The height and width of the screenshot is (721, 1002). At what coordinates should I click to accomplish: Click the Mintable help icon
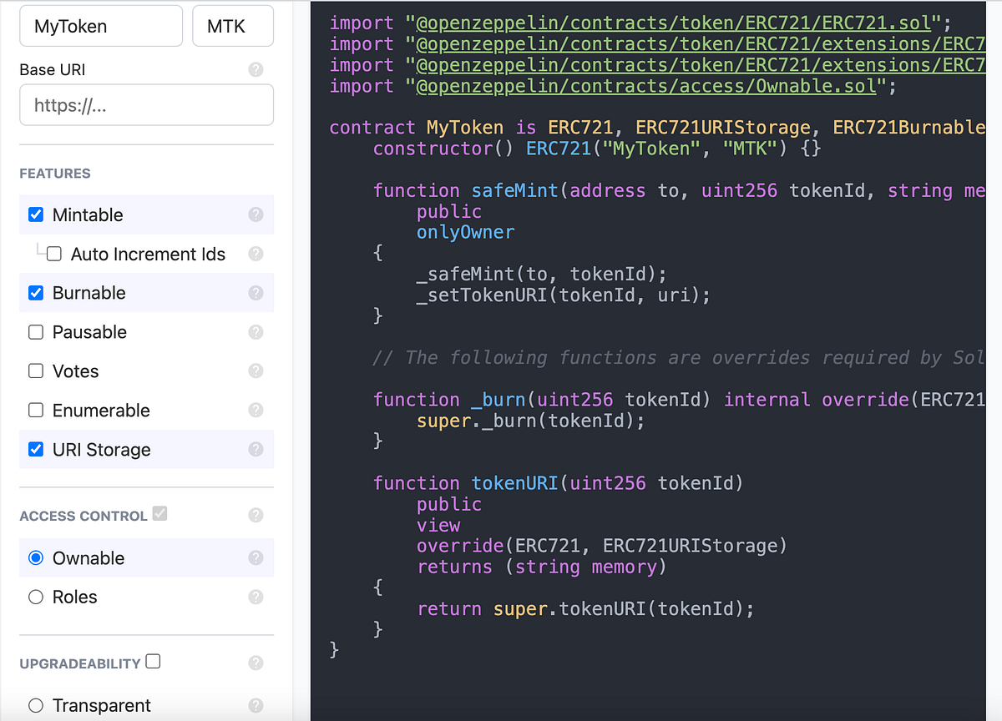[x=256, y=214]
